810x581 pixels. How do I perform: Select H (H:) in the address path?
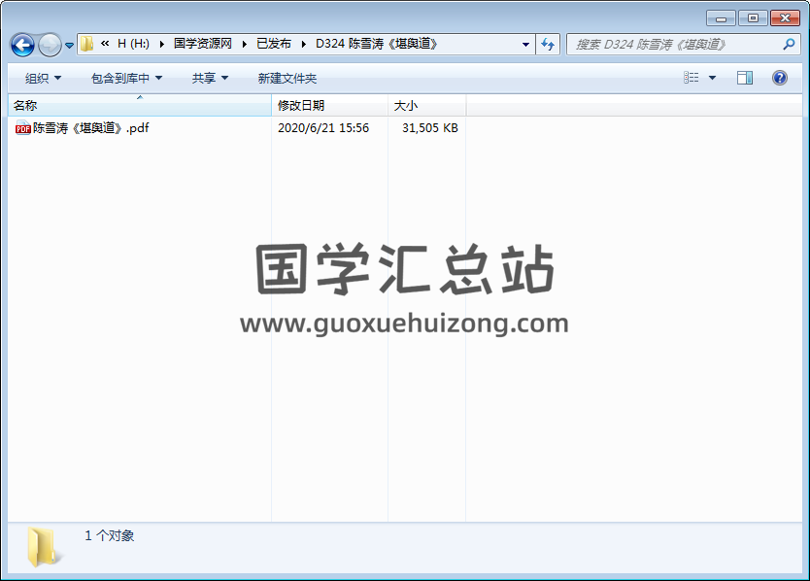pyautogui.click(x=133, y=44)
